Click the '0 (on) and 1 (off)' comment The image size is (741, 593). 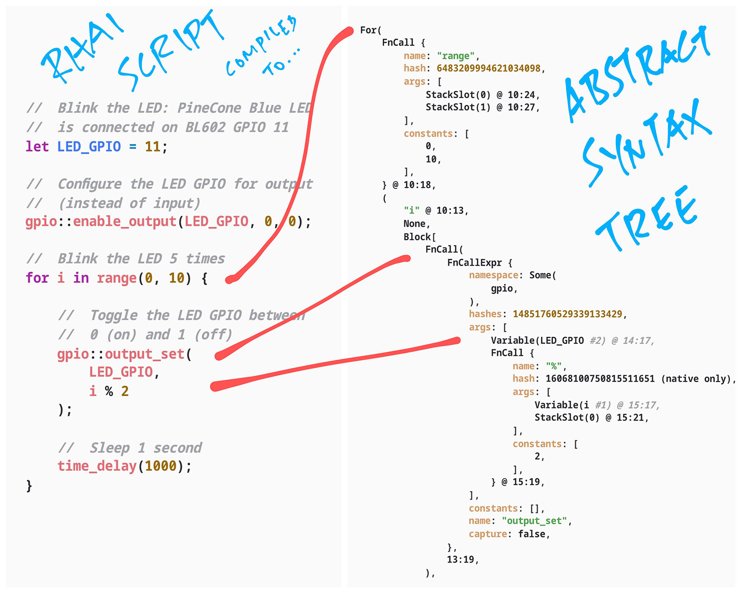click(x=161, y=335)
